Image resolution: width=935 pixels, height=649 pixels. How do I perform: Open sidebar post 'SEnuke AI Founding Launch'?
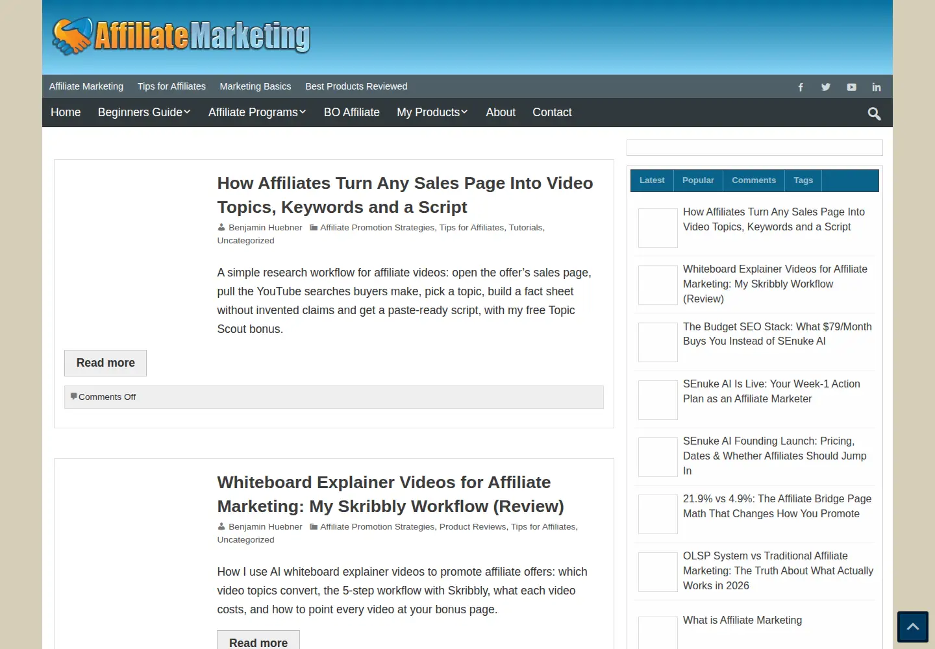pos(775,456)
